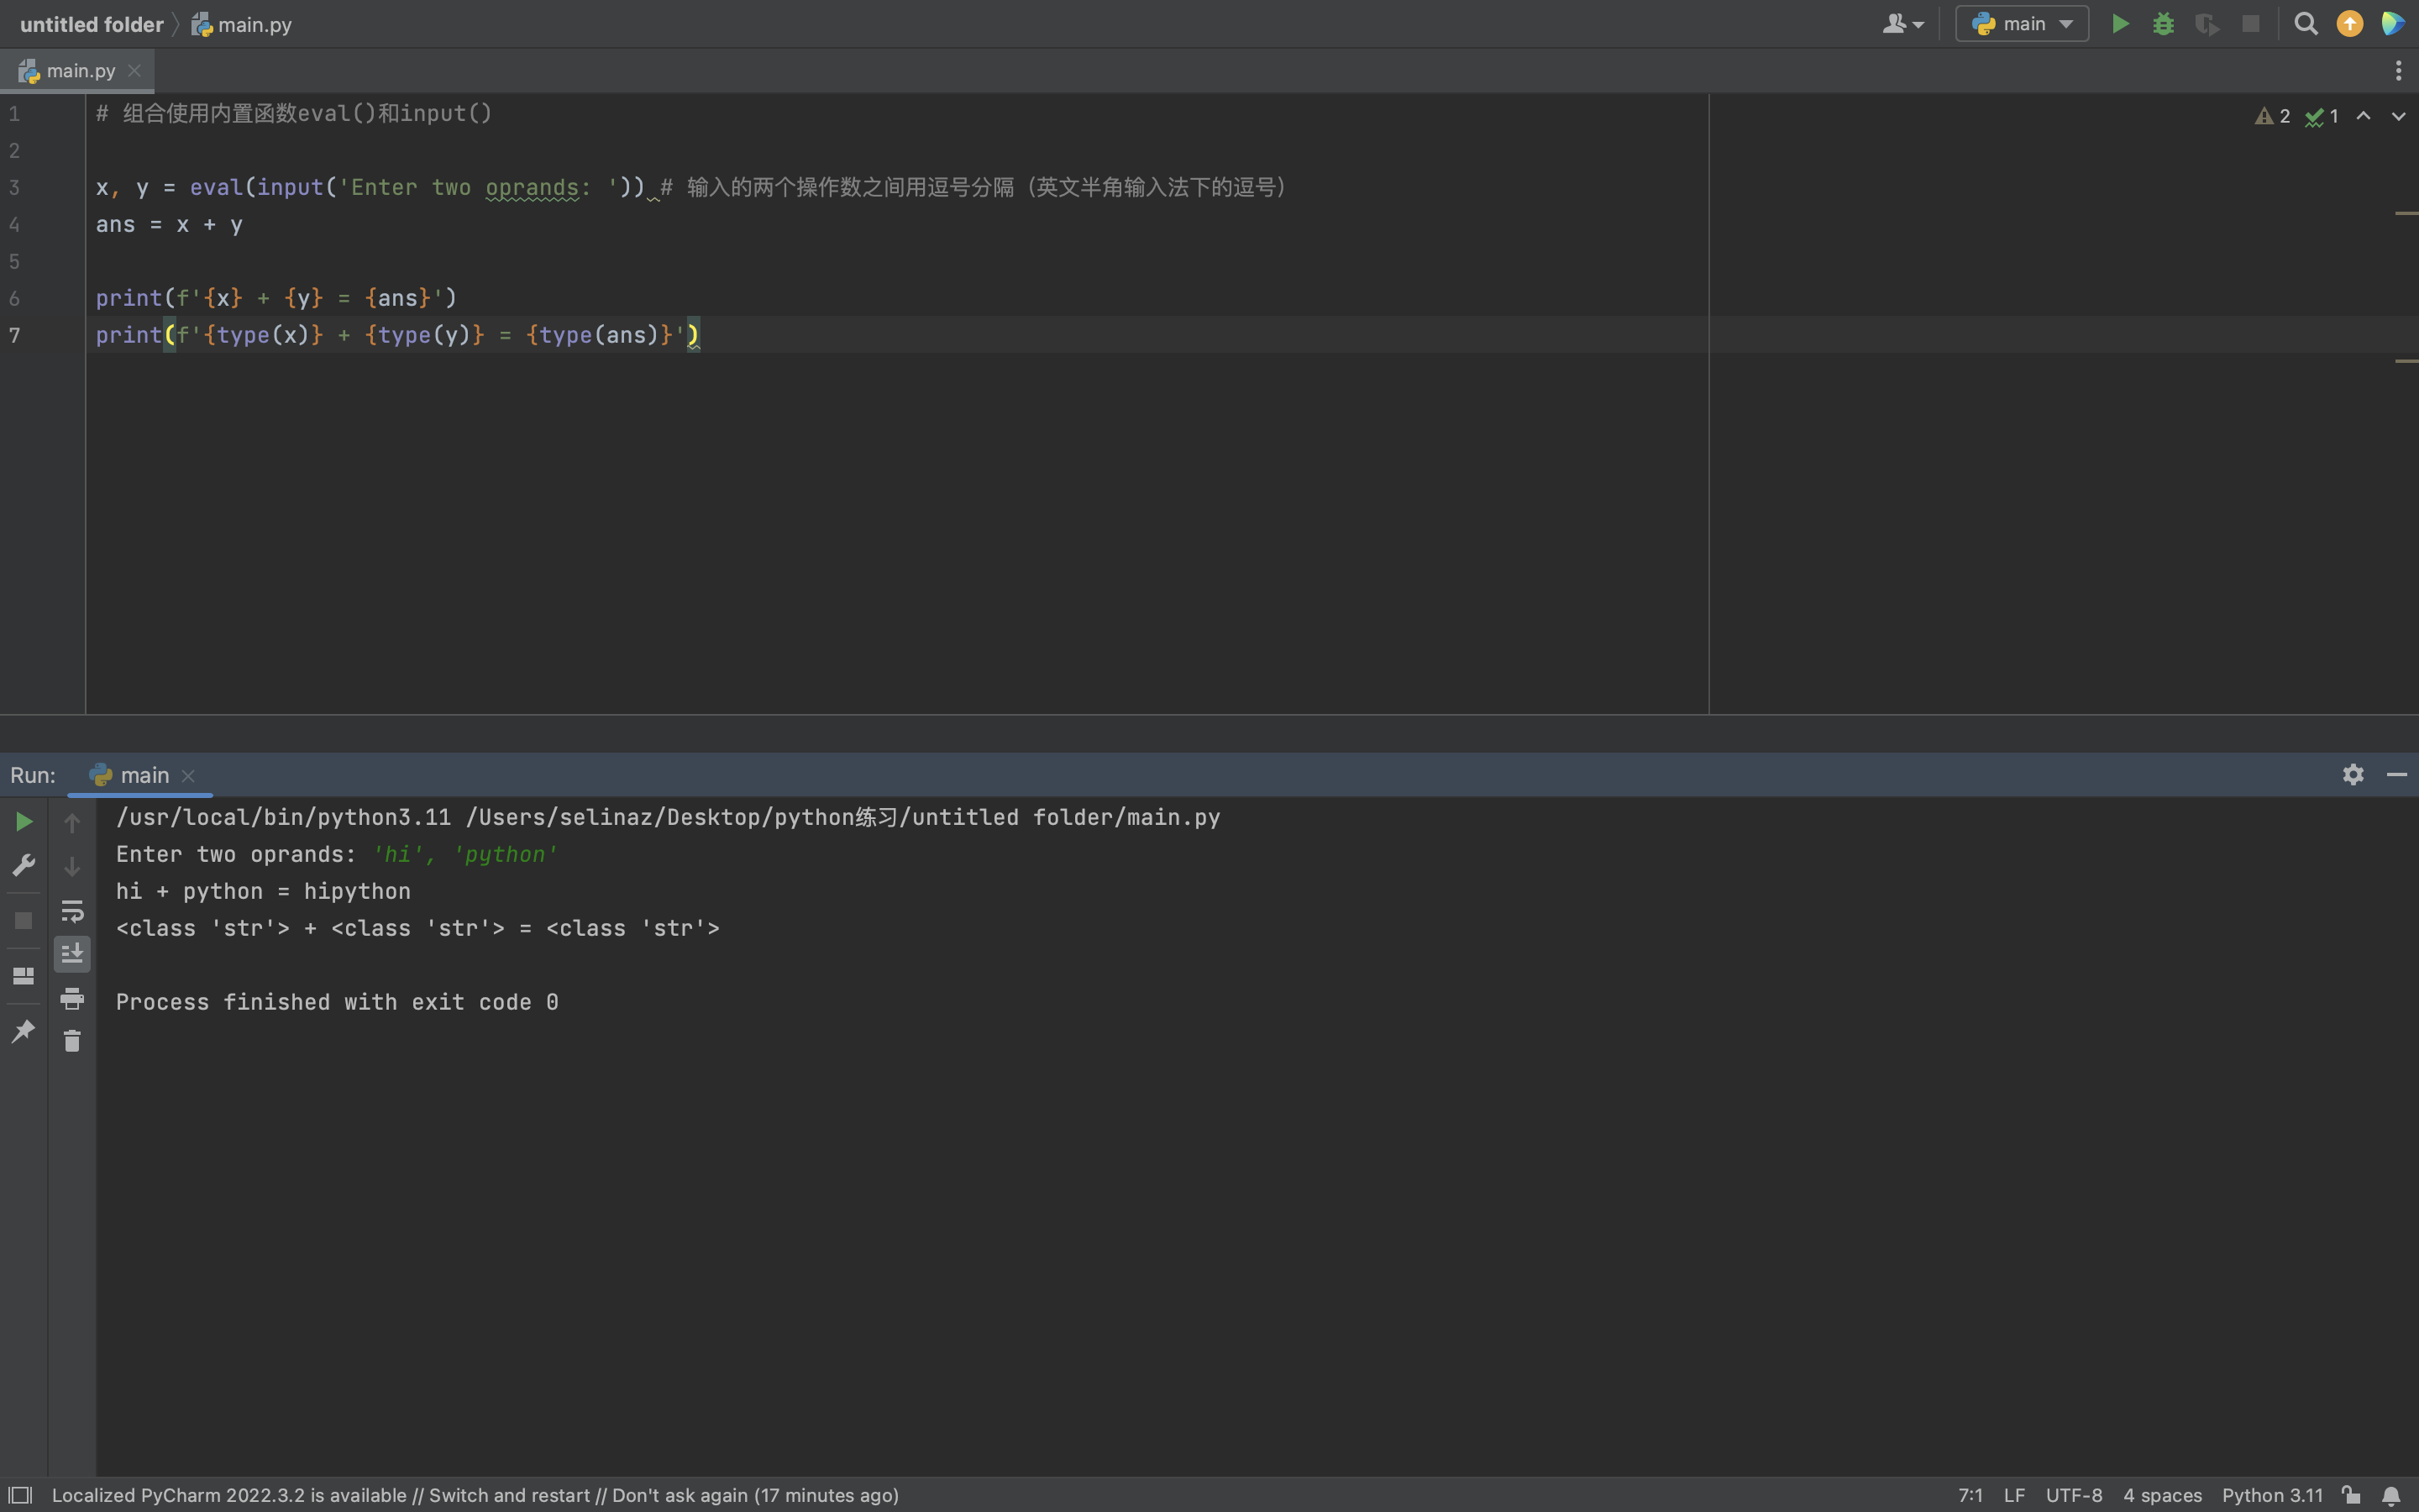Open the main run configuration dropdown
The height and width of the screenshot is (1512, 2419).
pyautogui.click(x=2021, y=24)
